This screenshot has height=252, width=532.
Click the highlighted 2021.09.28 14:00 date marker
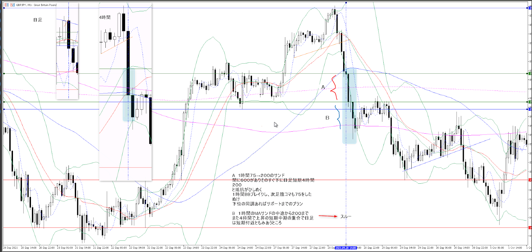click(346, 248)
